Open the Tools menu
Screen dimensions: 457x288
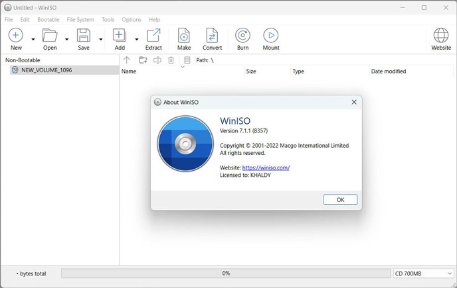point(108,19)
